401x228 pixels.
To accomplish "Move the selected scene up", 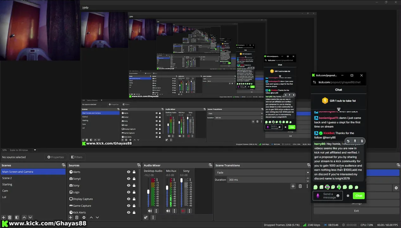I will tap(24, 218).
